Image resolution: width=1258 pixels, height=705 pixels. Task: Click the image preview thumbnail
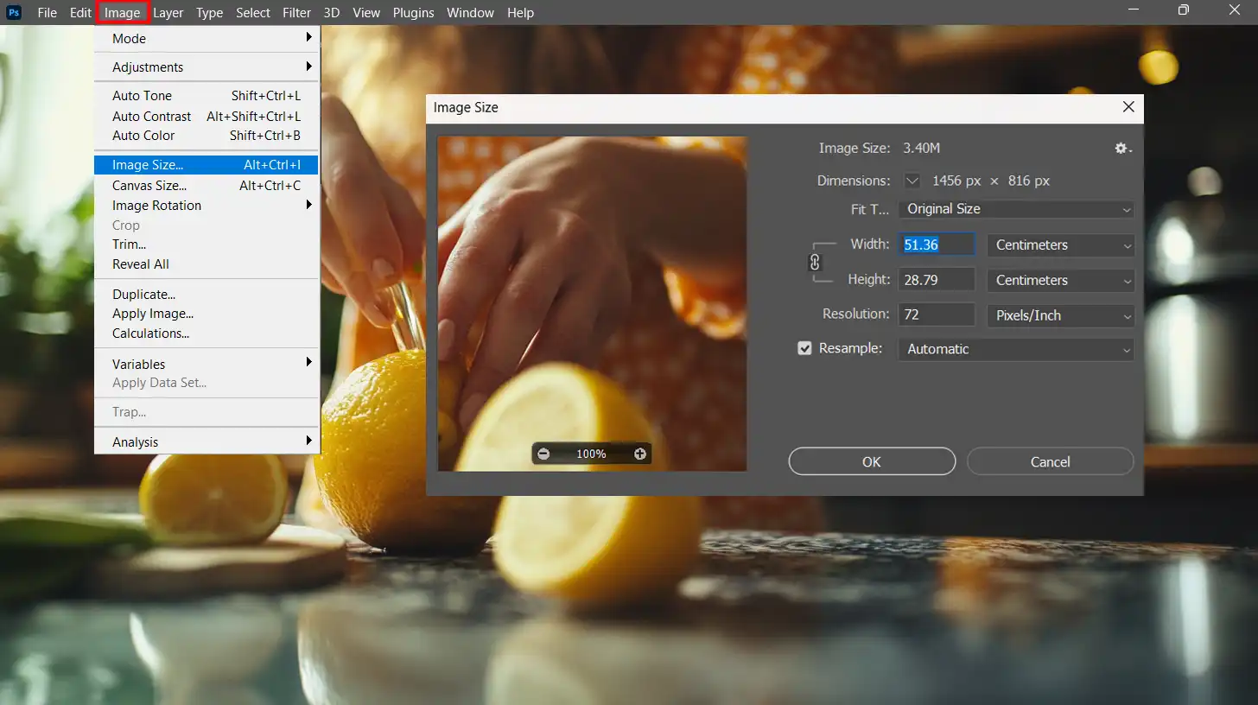[x=592, y=303]
